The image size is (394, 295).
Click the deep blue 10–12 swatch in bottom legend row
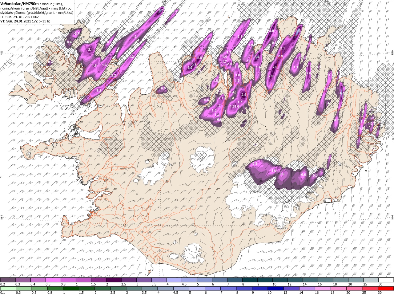pyautogui.click(x=275, y=289)
